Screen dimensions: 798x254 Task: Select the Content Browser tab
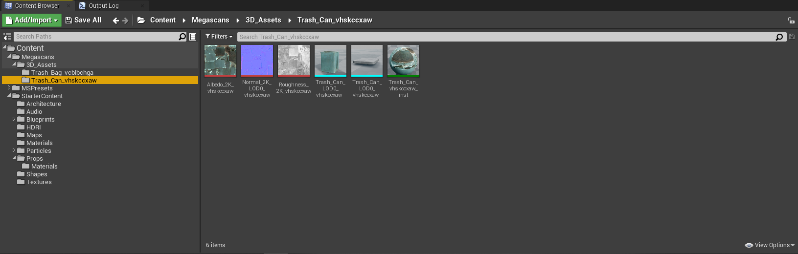[x=37, y=6]
